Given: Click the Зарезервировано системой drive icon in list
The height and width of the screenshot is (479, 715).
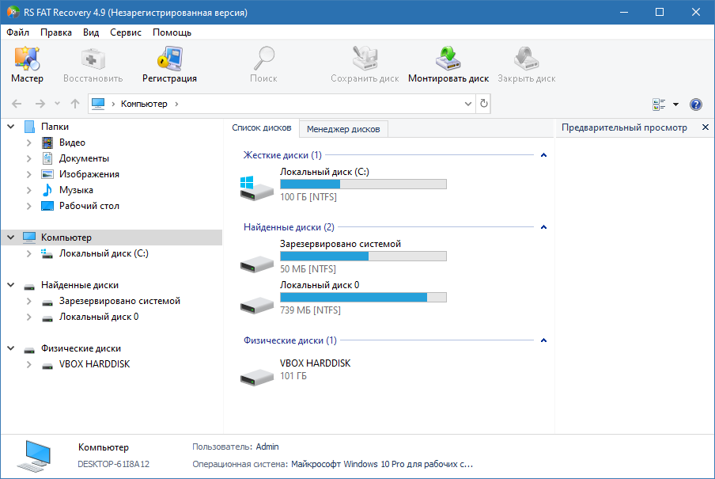Looking at the screenshot, I should click(257, 264).
